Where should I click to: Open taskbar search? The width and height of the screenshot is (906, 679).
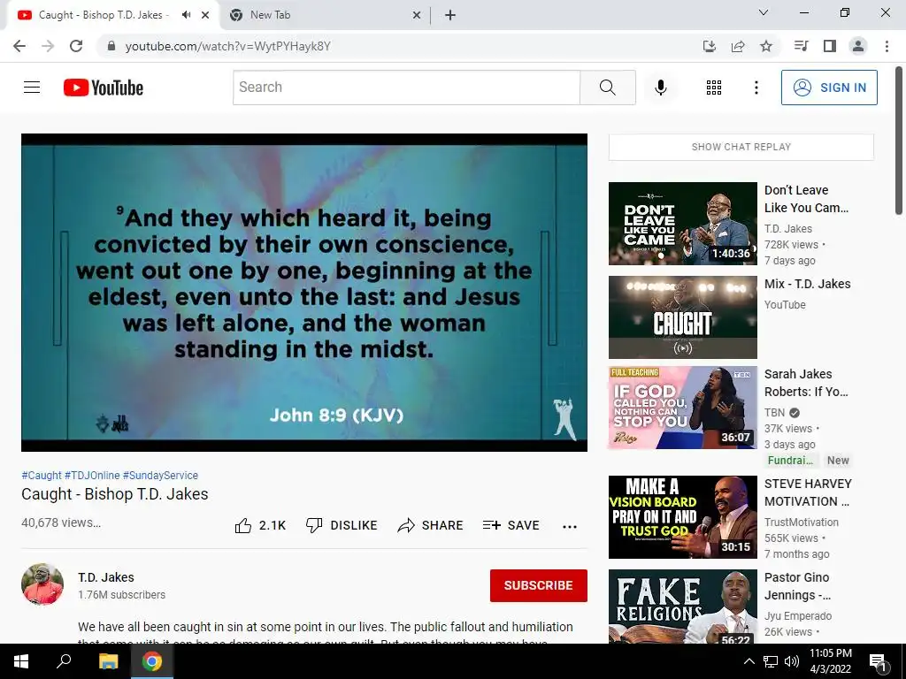(x=64, y=661)
